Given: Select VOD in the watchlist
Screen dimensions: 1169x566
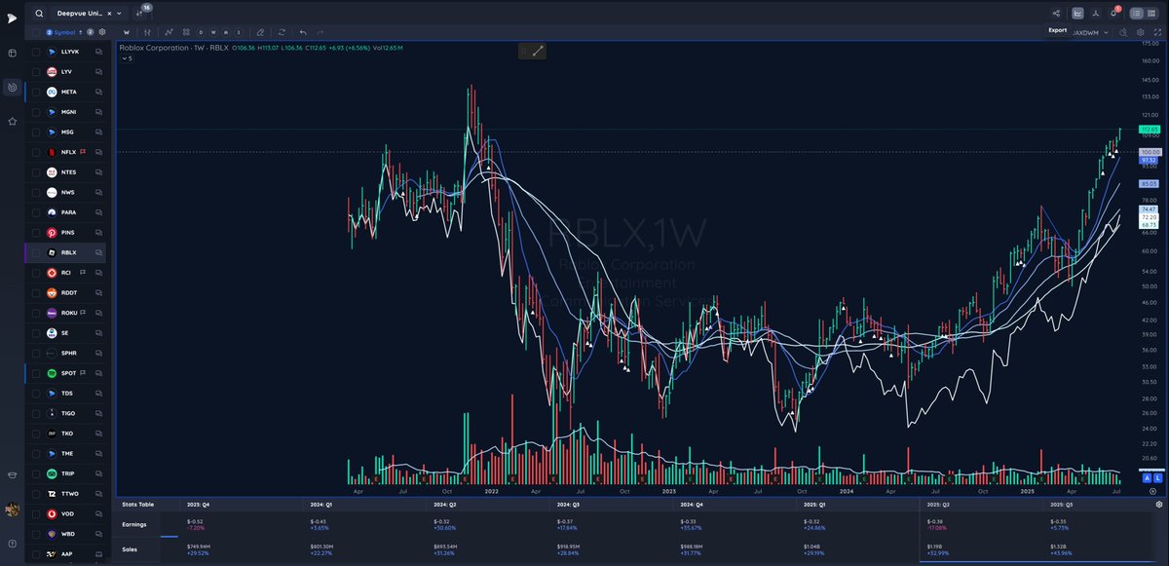Looking at the screenshot, I should 66,513.
